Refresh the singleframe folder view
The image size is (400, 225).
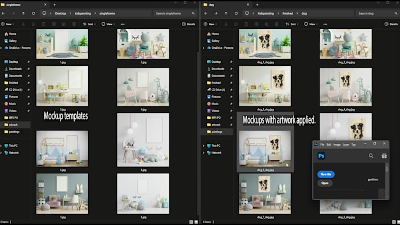point(34,14)
